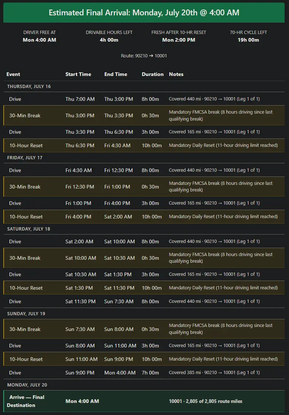Click the 'MONDAY, JULY 20' day header
Screen dimensions: 289x415
[27, 385]
